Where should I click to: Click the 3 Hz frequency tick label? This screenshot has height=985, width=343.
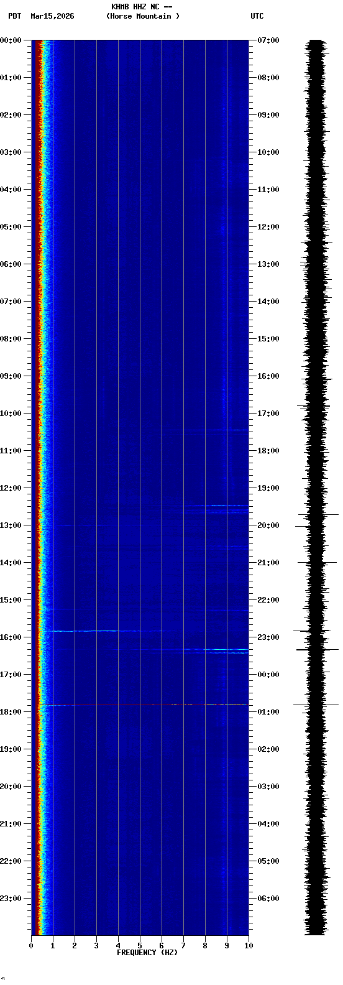point(96,946)
